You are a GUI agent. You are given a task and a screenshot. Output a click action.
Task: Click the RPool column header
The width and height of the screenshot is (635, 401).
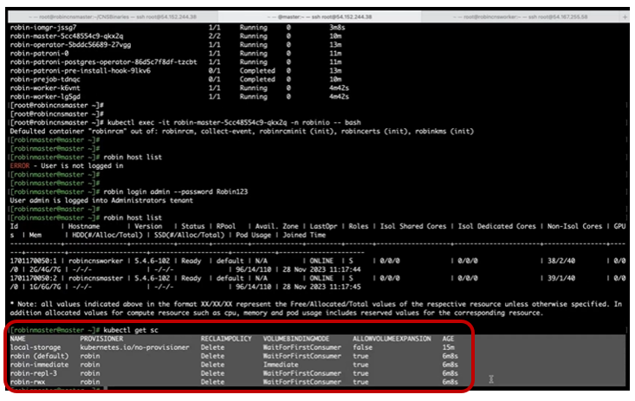226,226
